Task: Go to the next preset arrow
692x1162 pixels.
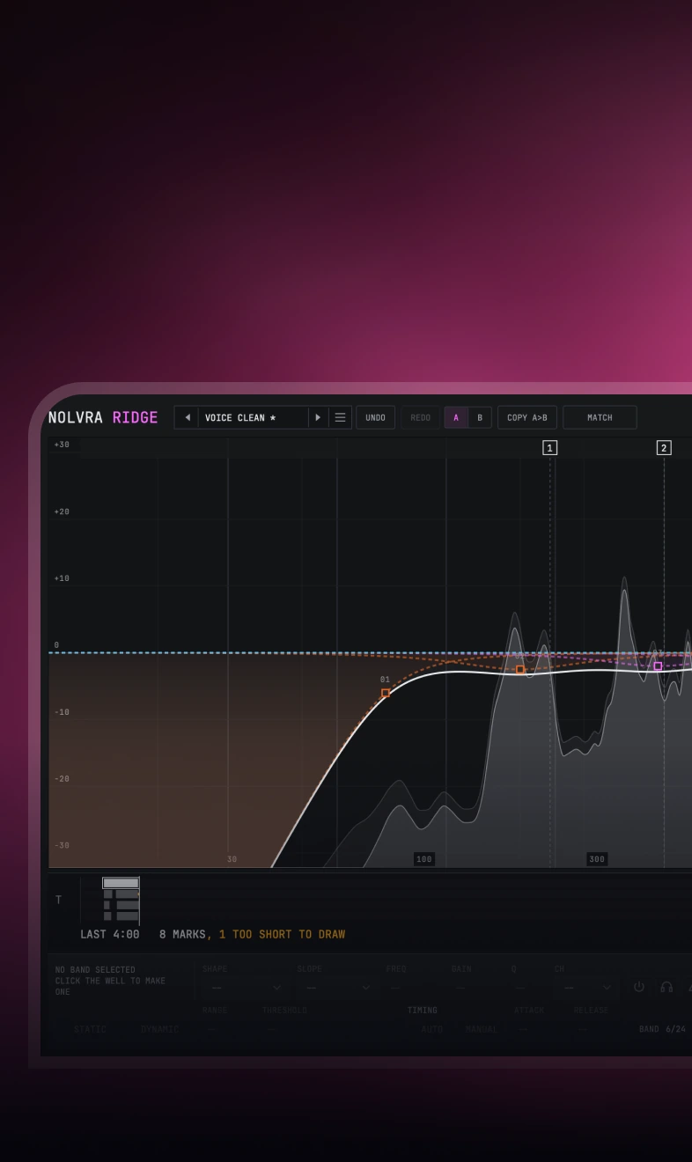Action: click(x=318, y=417)
